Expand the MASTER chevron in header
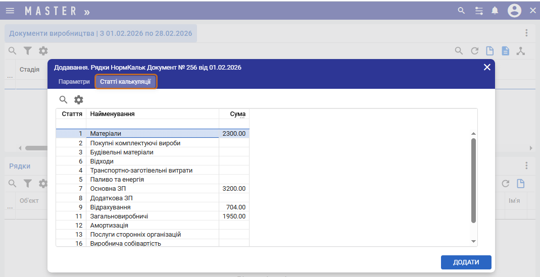This screenshot has width=540, height=277. [87, 11]
